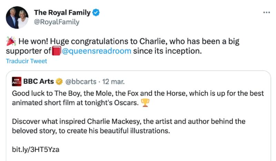
Task: Open The Royal Family profile picture
Action: [17, 17]
